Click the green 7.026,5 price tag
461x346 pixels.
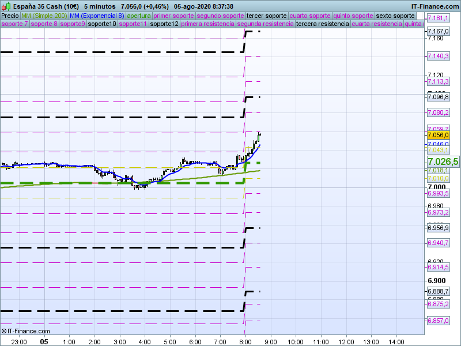(x=443, y=161)
